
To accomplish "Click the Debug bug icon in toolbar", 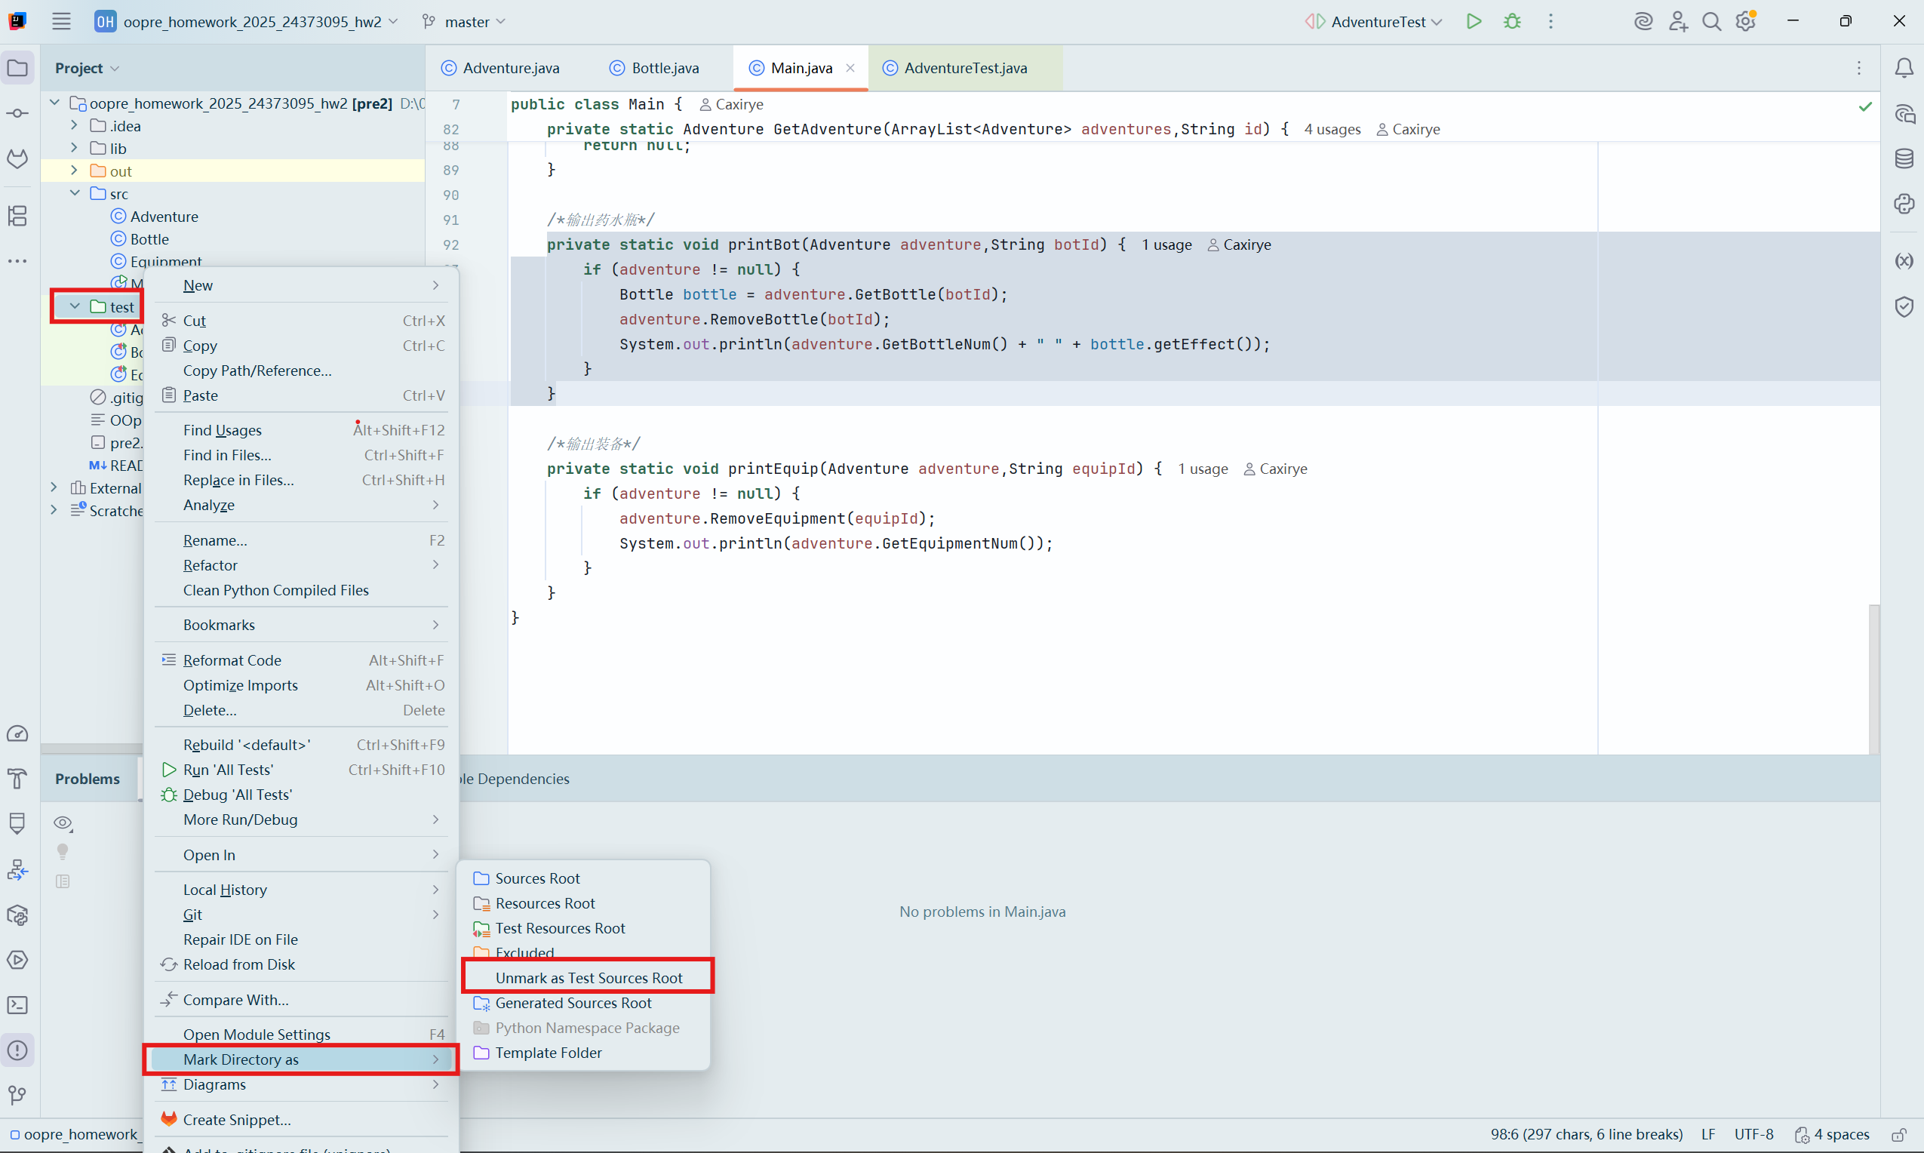I will pos(1511,22).
